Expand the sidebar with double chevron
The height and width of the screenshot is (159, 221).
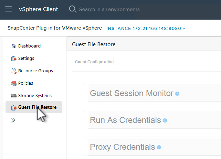point(13,120)
